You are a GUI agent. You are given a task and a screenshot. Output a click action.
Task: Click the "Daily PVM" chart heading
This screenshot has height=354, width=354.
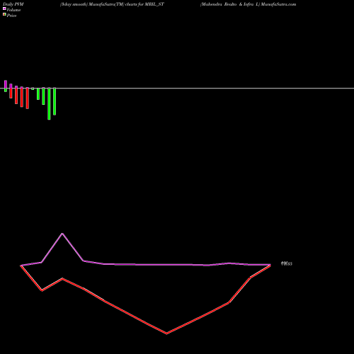coord(13,4)
